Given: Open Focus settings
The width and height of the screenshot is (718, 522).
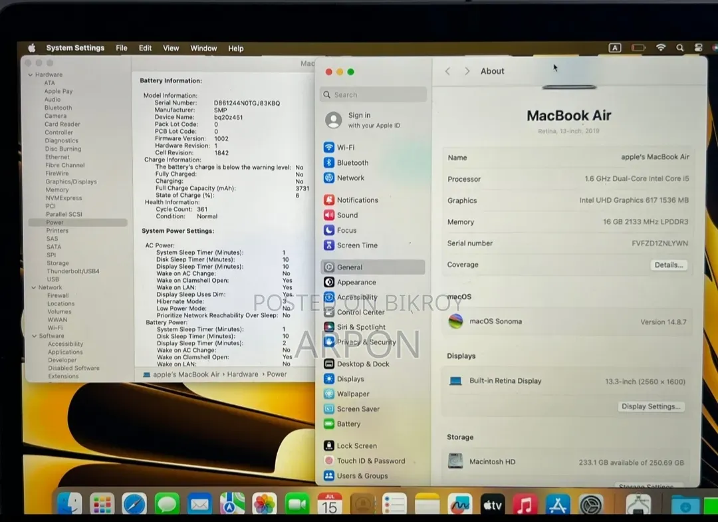Looking at the screenshot, I should (x=340, y=230).
